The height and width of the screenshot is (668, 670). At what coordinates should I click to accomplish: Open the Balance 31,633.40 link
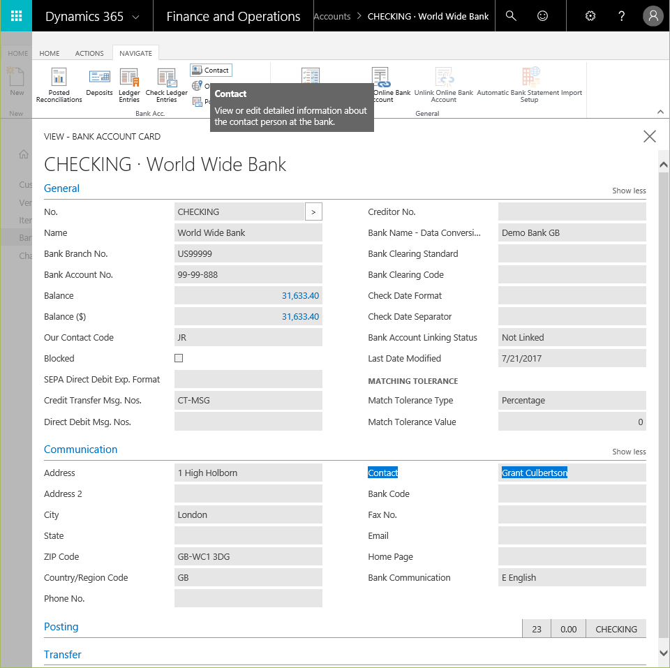(x=300, y=296)
